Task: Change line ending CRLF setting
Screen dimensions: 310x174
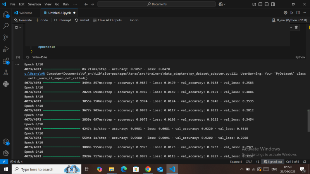Action: coord(249,162)
